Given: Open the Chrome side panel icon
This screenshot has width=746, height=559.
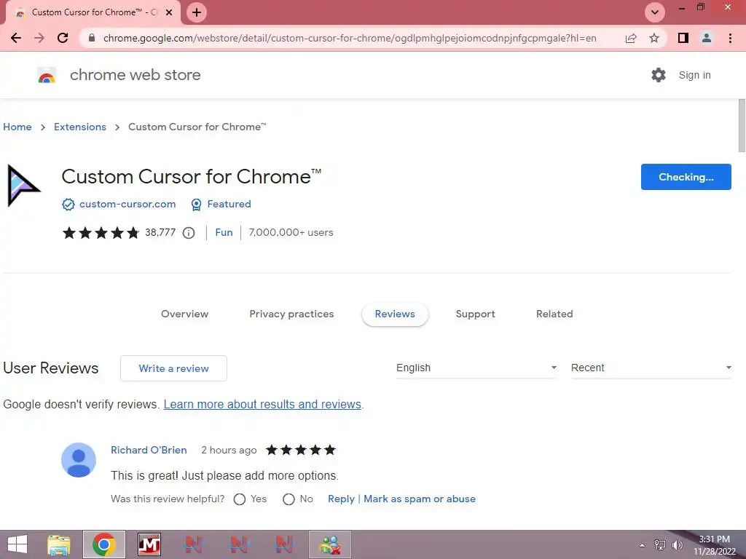Looking at the screenshot, I should pyautogui.click(x=683, y=38).
